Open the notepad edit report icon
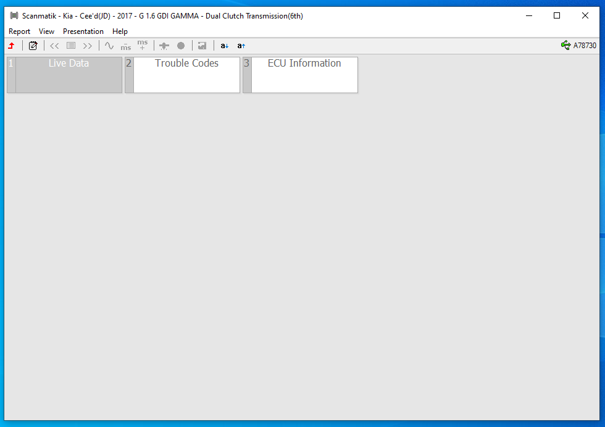This screenshot has width=605, height=427. pos(33,46)
